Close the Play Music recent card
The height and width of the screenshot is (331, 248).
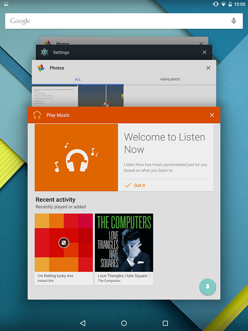pyautogui.click(x=212, y=115)
